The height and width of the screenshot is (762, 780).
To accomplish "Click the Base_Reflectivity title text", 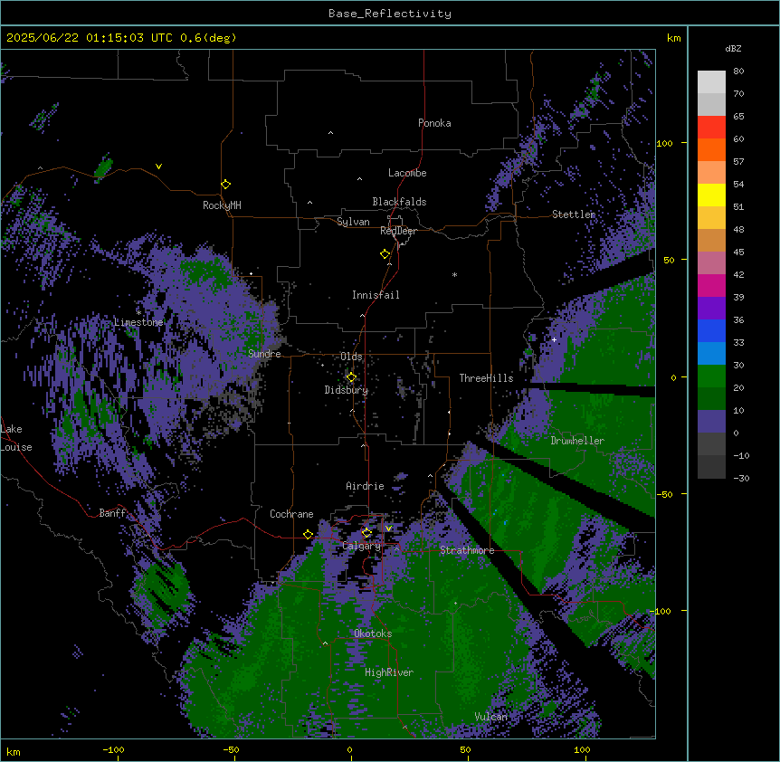I will 390,14.
